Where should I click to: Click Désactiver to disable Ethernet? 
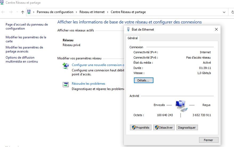[x=164, y=128]
